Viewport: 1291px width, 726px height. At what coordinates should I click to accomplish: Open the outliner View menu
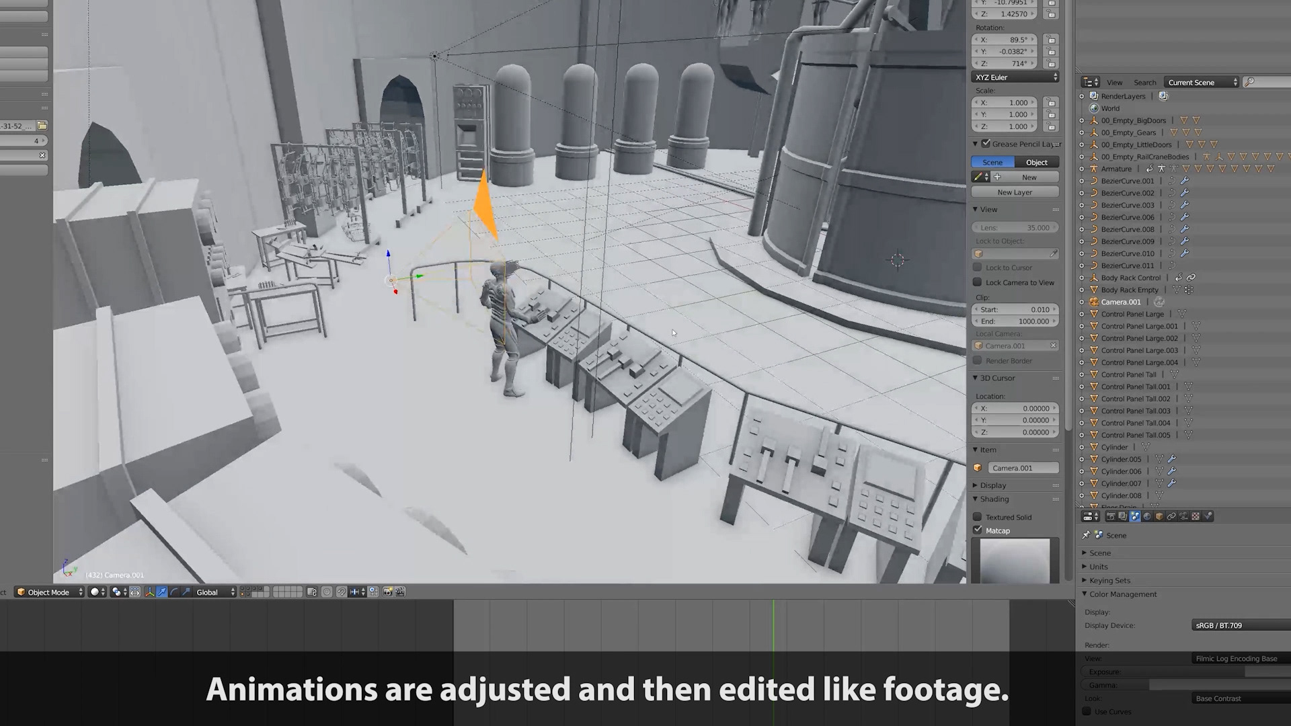1114,82
